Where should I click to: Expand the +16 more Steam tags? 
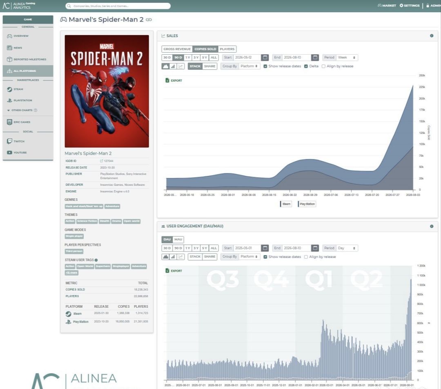72,273
